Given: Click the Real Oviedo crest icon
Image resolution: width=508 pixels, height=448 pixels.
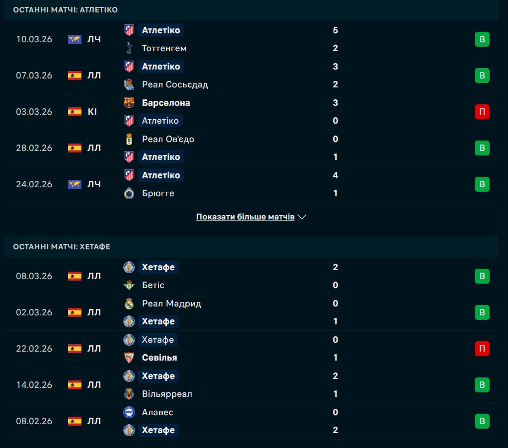Looking at the screenshot, I should click(129, 139).
